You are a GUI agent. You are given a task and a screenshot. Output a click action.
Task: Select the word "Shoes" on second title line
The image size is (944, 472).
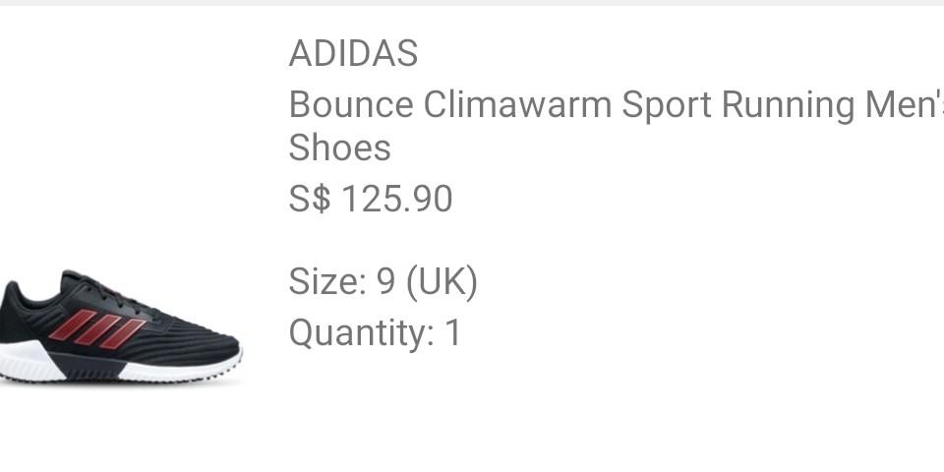click(339, 147)
